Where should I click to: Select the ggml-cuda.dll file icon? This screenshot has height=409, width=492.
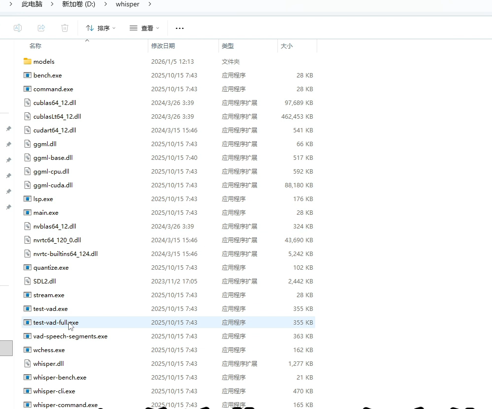(x=27, y=185)
